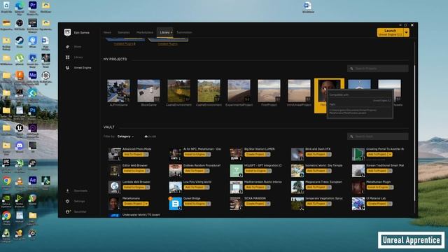Expand dropdown arrow on Blink and Dash VFX button

[x=329, y=154]
